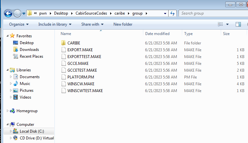The width and height of the screenshot is (248, 143).
Task: Expand the Homegroup tree node
Action: 7,111
